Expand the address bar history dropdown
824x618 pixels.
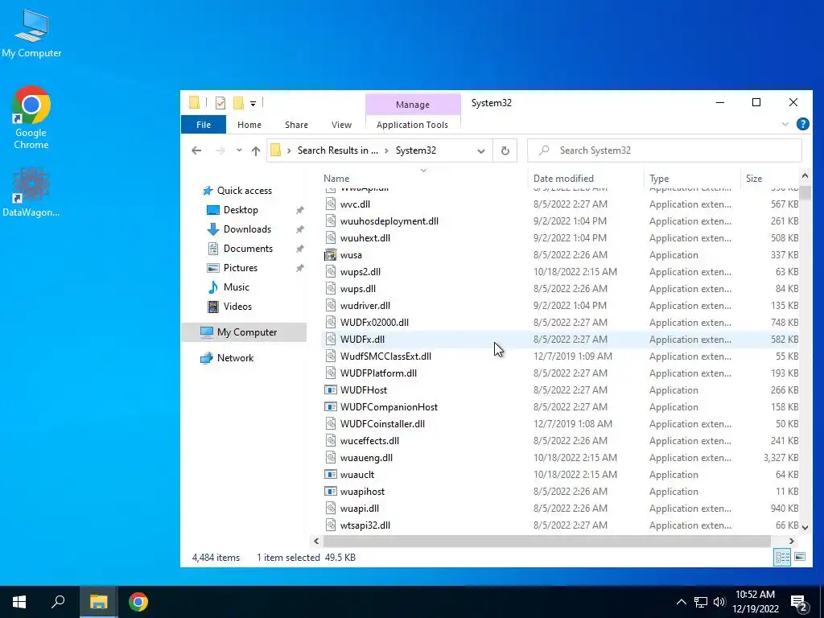(x=481, y=150)
